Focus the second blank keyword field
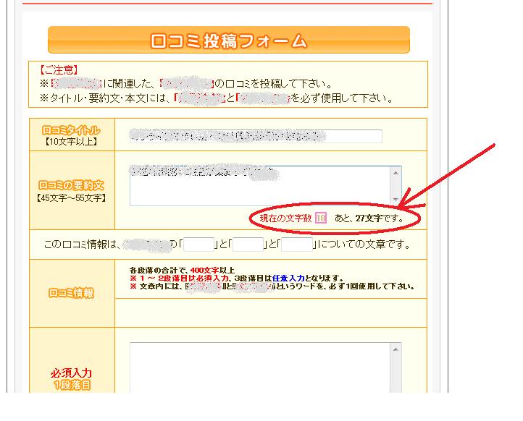The height and width of the screenshot is (421, 523). (x=248, y=244)
